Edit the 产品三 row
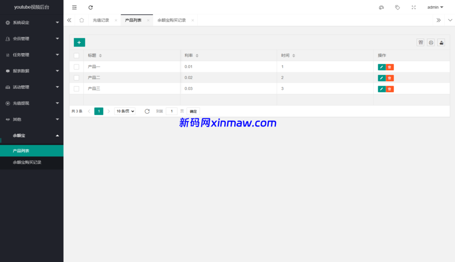 [x=382, y=89]
